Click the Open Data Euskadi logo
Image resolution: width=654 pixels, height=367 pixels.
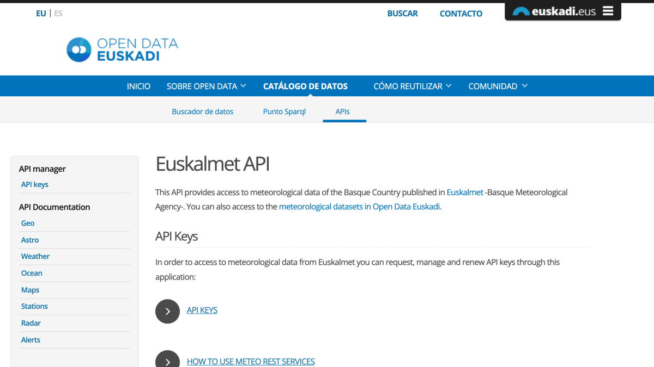click(x=122, y=49)
